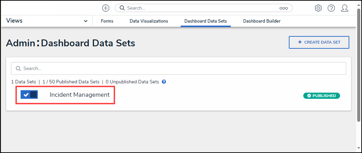The image size is (362, 153).
Task: Open the Admin settings gear icon
Action: point(318,8)
